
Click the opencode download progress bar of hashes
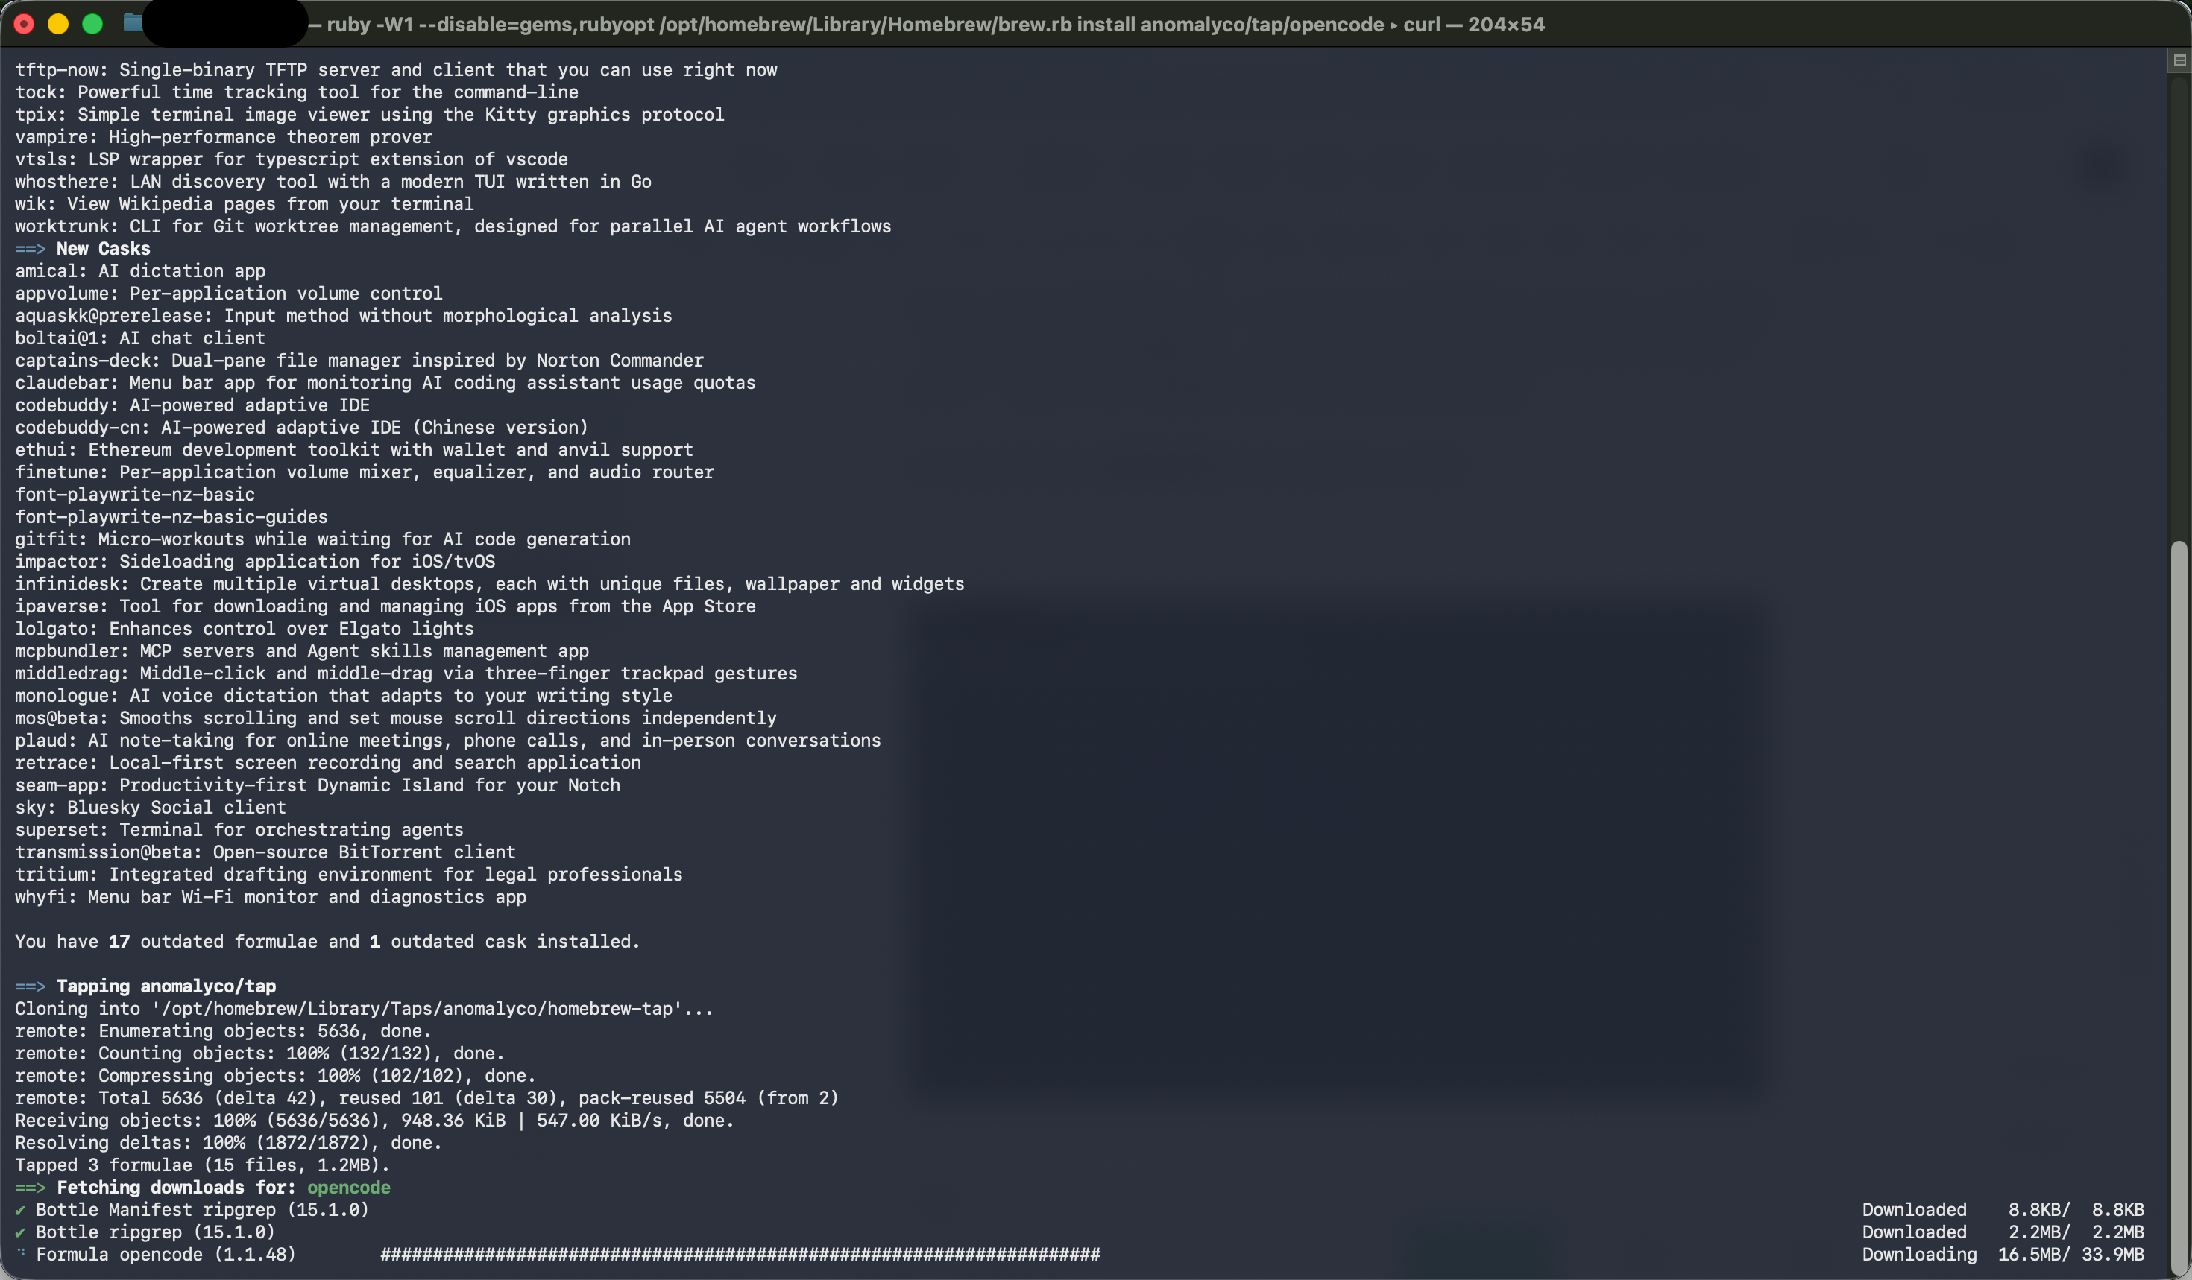click(740, 1254)
